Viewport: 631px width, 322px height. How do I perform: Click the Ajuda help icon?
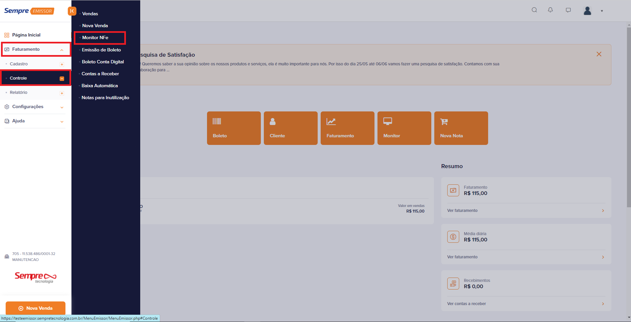(x=7, y=121)
